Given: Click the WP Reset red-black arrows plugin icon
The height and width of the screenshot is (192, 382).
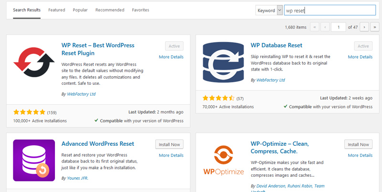Looking at the screenshot, I should [34, 62].
